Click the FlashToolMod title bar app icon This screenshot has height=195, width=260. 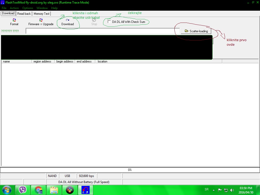coord(3,3)
